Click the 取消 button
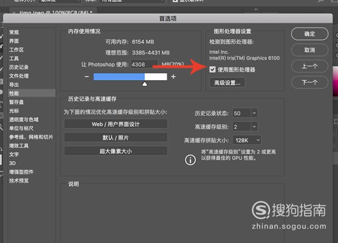 tap(310, 50)
